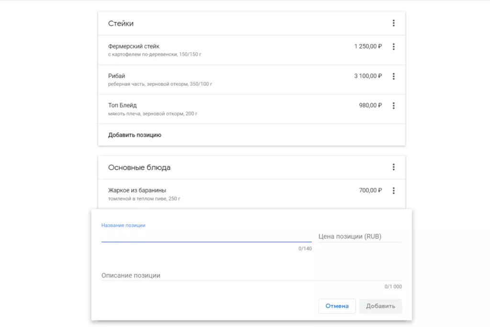Open three-dot menu for Рибай

(393, 76)
